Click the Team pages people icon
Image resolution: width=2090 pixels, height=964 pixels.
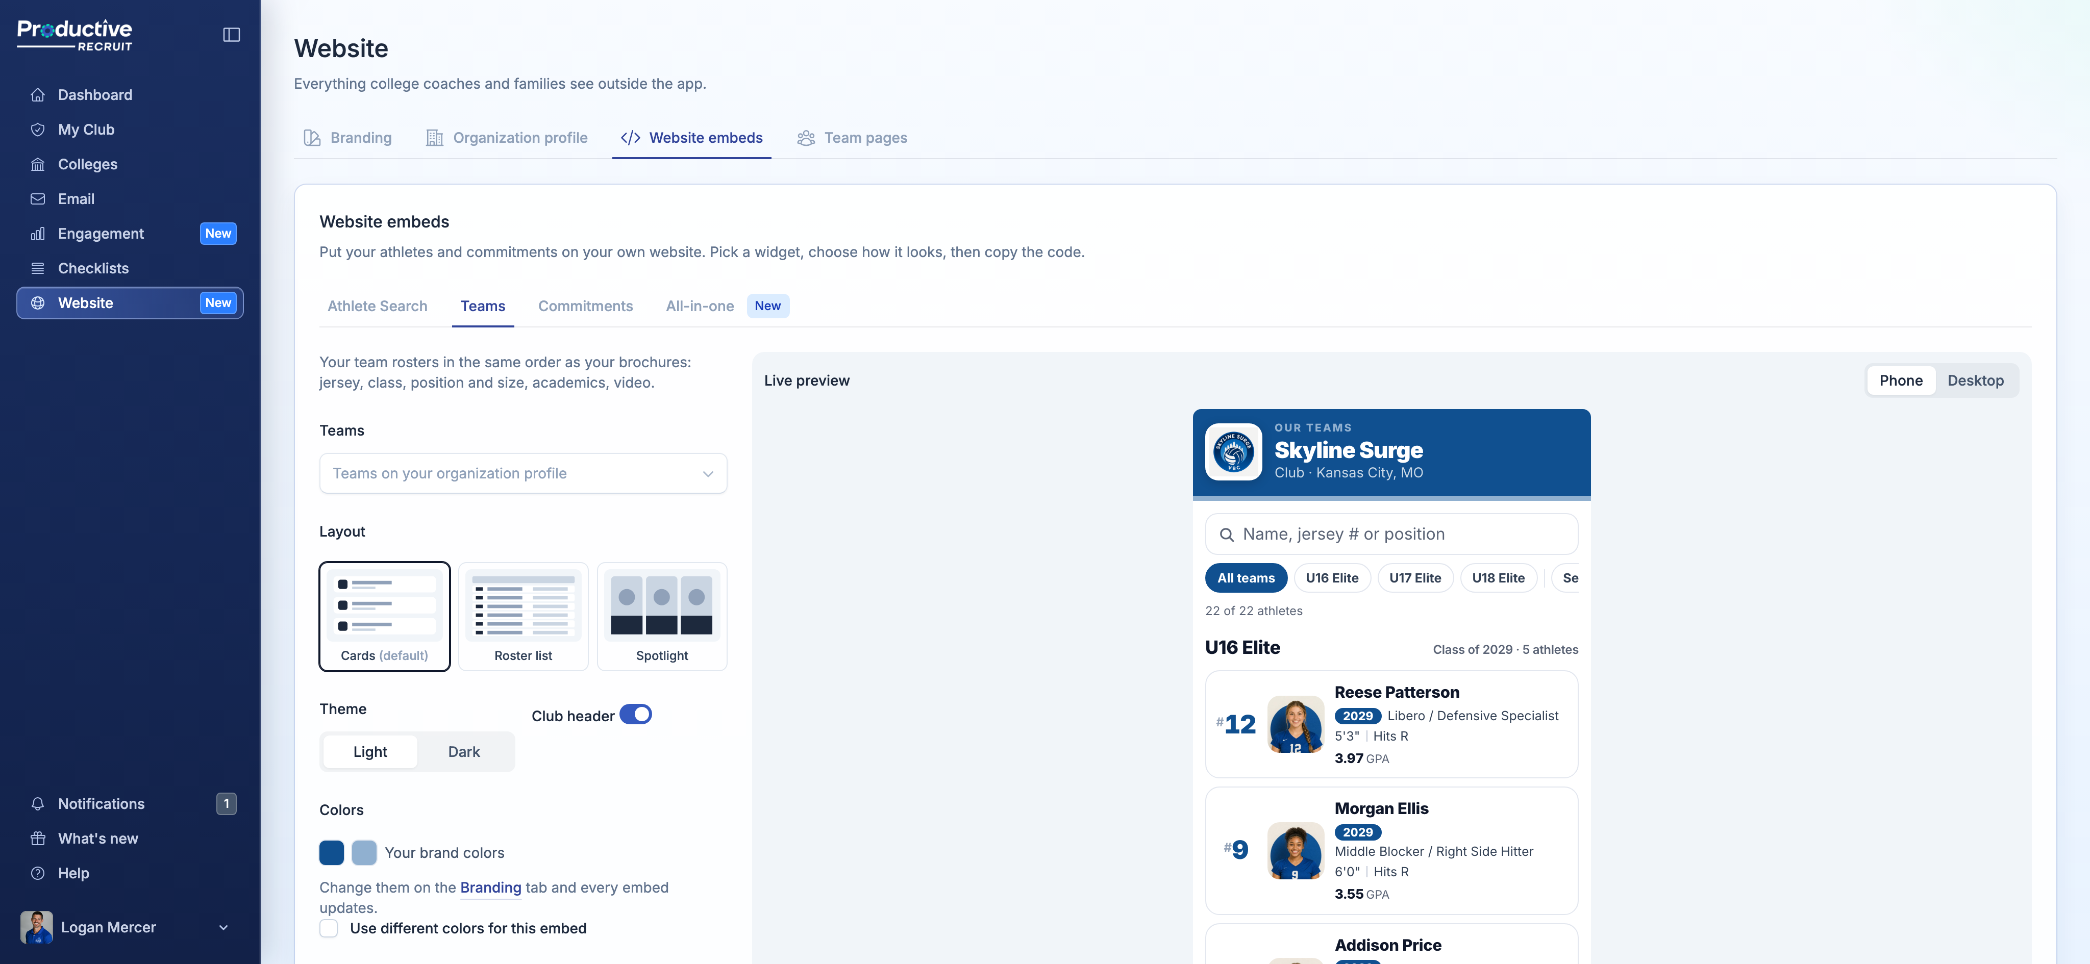pyautogui.click(x=806, y=138)
